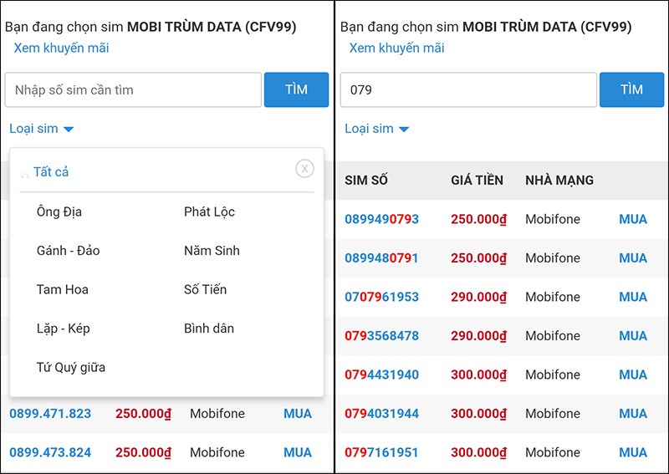This screenshot has width=669, height=474.
Task: Click MUA for sim 0899490793
Action: click(633, 219)
